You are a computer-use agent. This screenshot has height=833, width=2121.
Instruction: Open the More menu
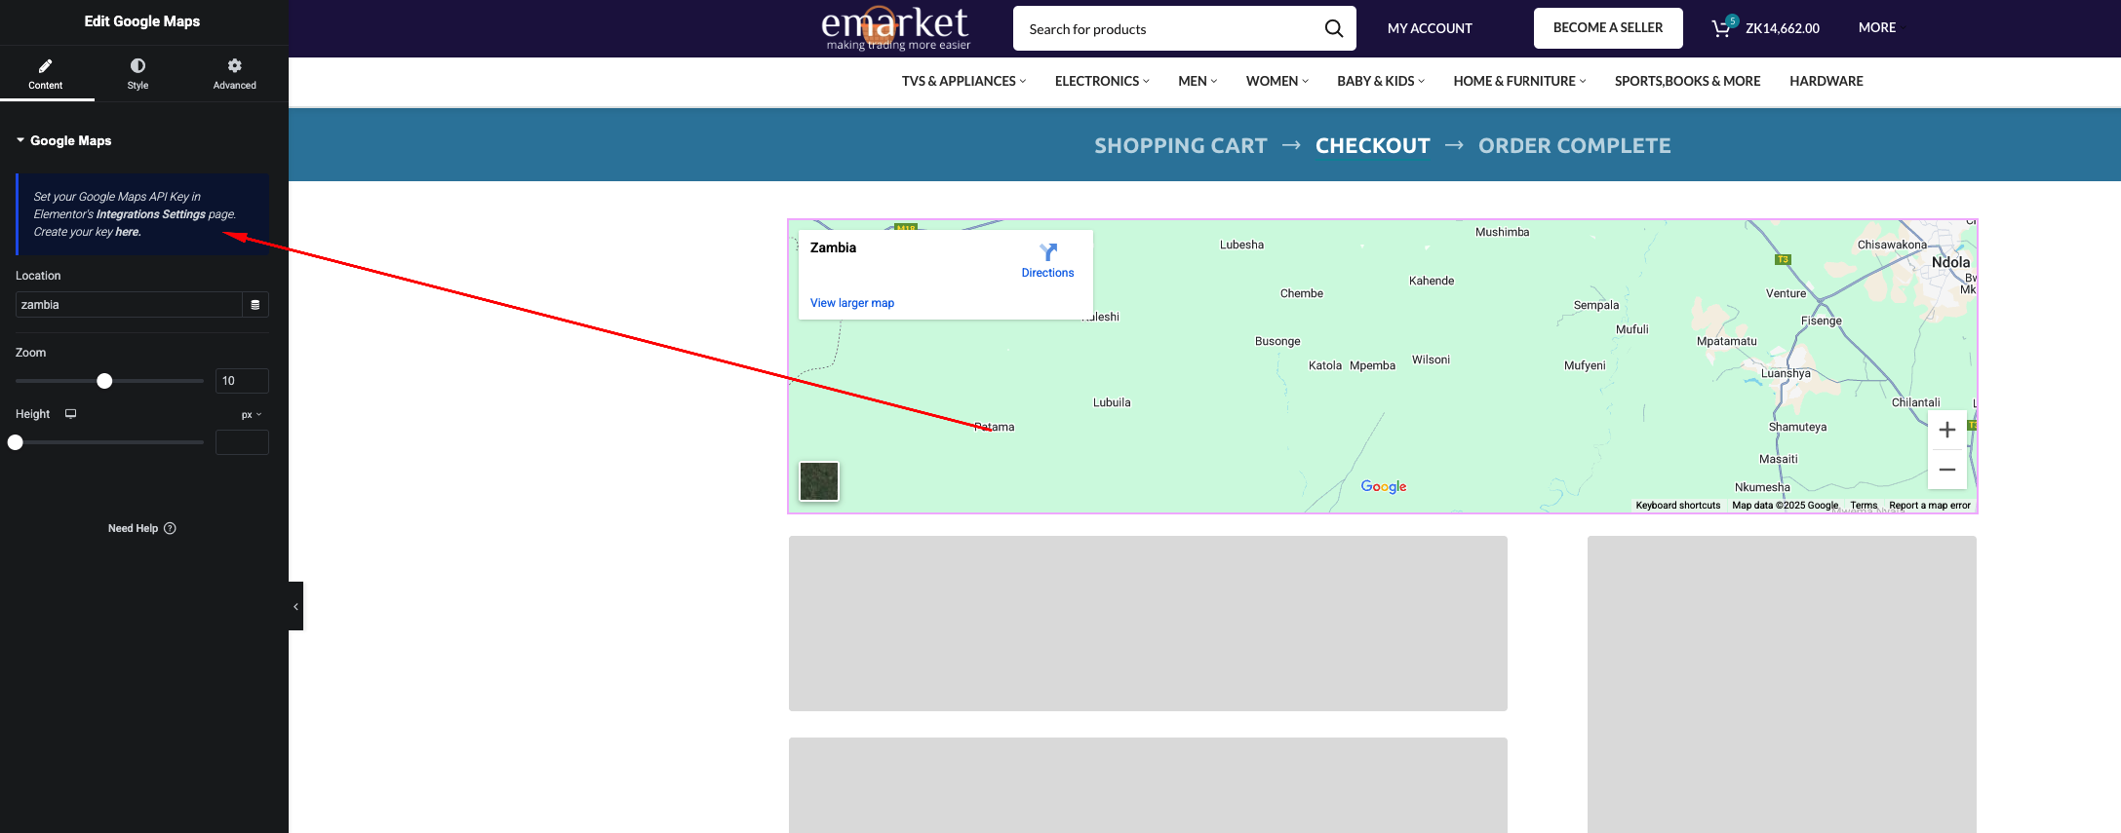click(1877, 27)
